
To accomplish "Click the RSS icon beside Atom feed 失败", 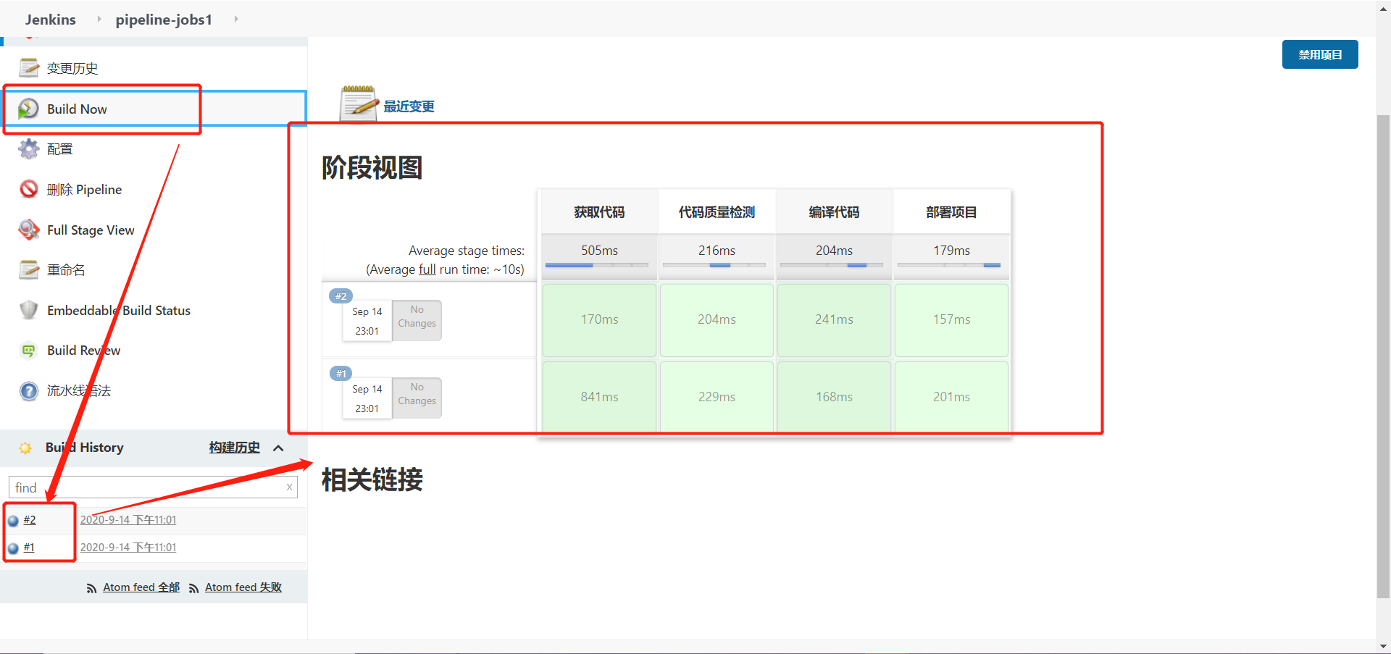I will coord(193,588).
